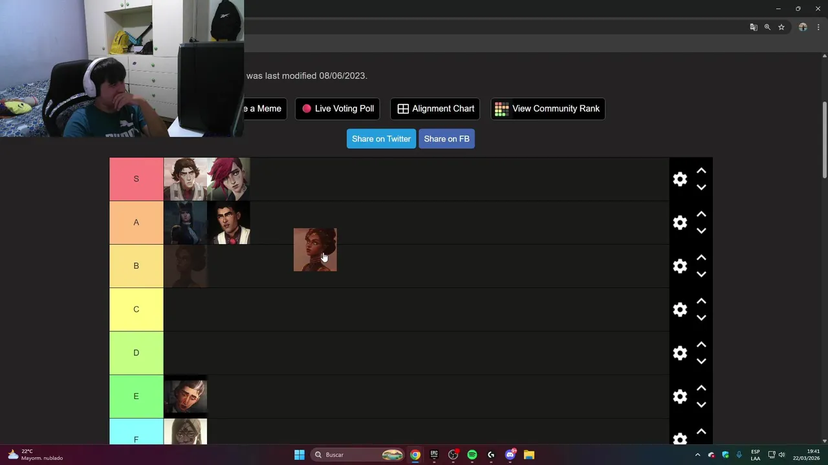828x465 pixels.
Task: Select the green E tier label
Action: click(136, 396)
